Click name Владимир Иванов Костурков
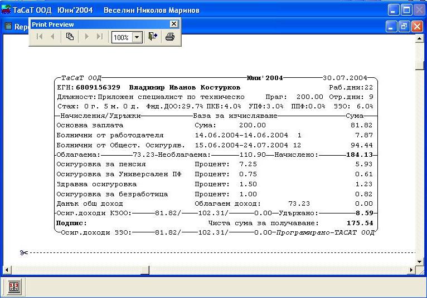Viewport: 427px width, 298px height. (x=185, y=87)
